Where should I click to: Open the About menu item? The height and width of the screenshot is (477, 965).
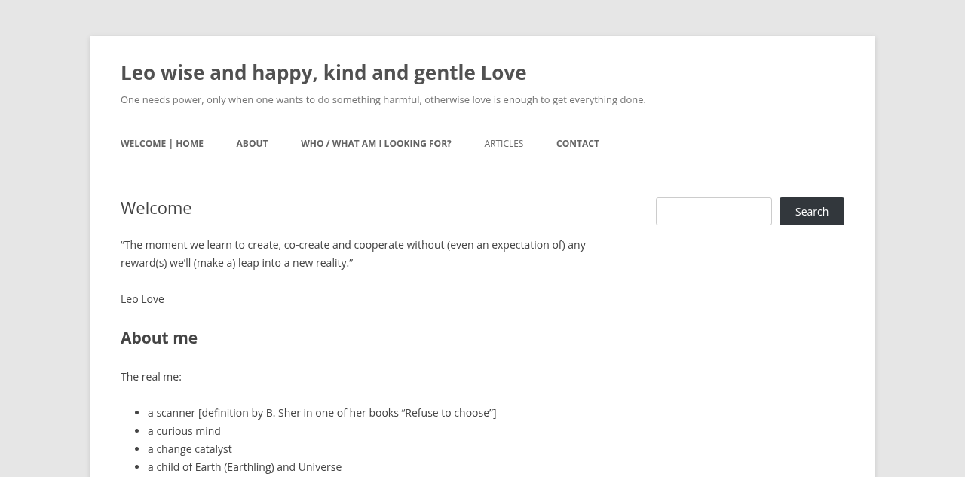point(252,144)
